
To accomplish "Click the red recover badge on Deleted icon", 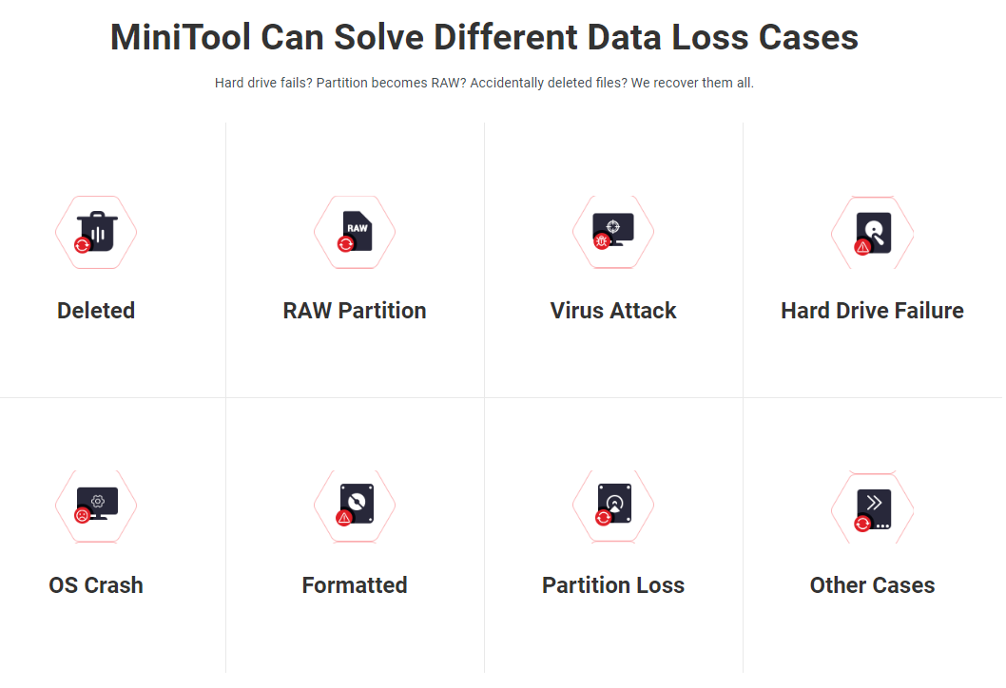I will coord(83,245).
